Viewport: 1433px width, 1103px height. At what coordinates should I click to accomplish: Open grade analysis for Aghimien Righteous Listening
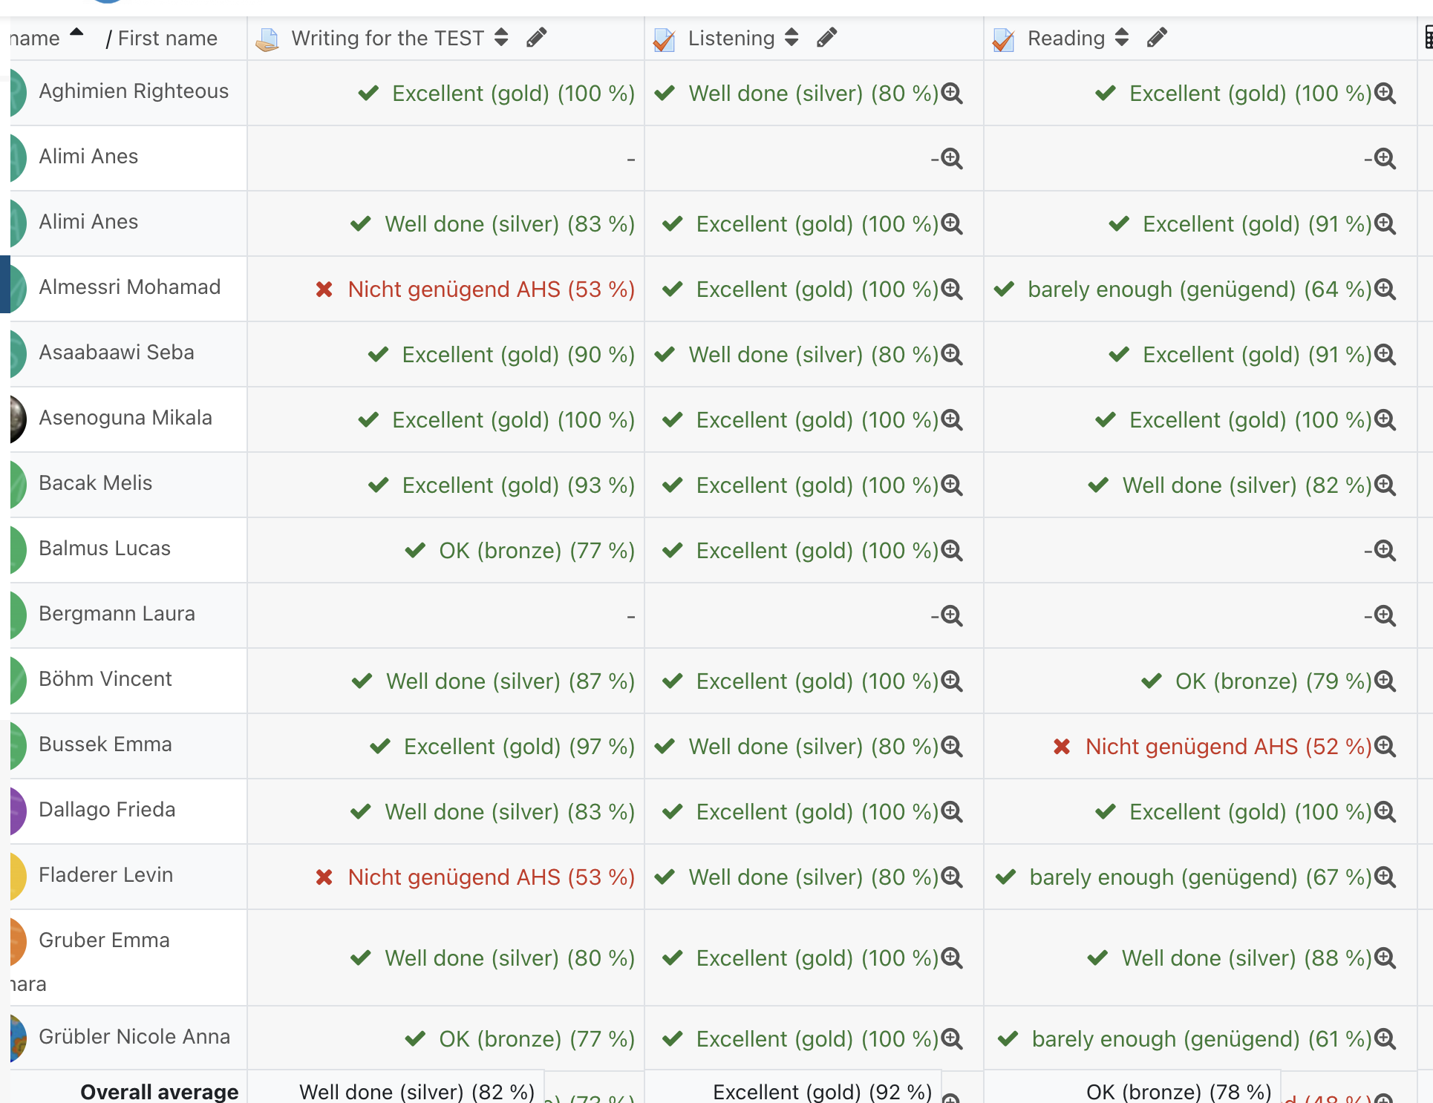coord(952,94)
